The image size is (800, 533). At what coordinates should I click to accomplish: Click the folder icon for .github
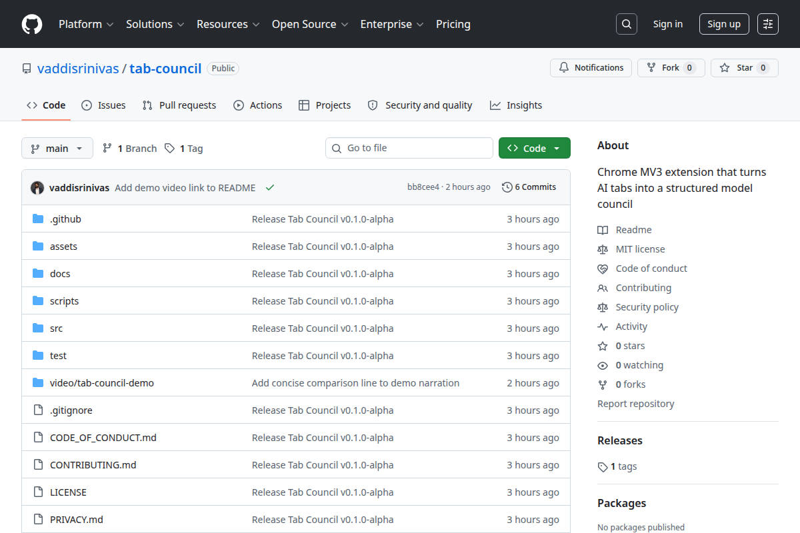point(38,219)
